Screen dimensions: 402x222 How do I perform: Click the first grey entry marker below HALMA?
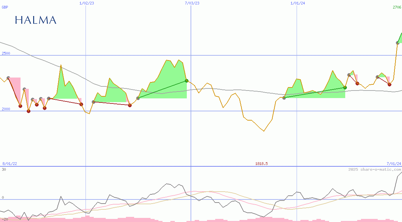point(8,78)
